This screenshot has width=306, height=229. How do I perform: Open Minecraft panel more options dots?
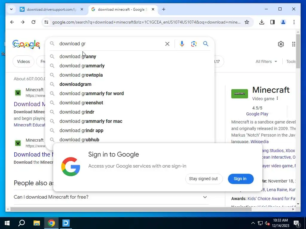click(x=277, y=98)
